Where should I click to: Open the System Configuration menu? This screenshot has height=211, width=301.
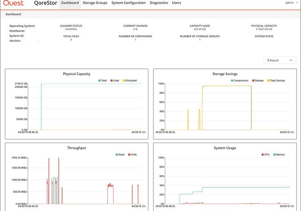click(128, 3)
